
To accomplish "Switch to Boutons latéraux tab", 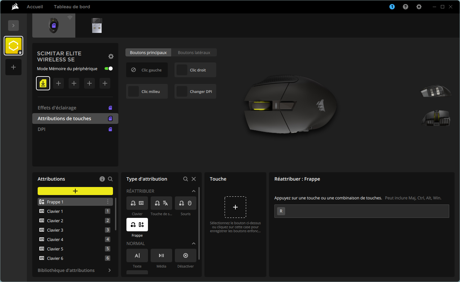I will pyautogui.click(x=194, y=52).
